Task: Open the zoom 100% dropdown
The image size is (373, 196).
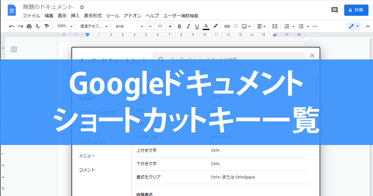Action: coord(64,26)
